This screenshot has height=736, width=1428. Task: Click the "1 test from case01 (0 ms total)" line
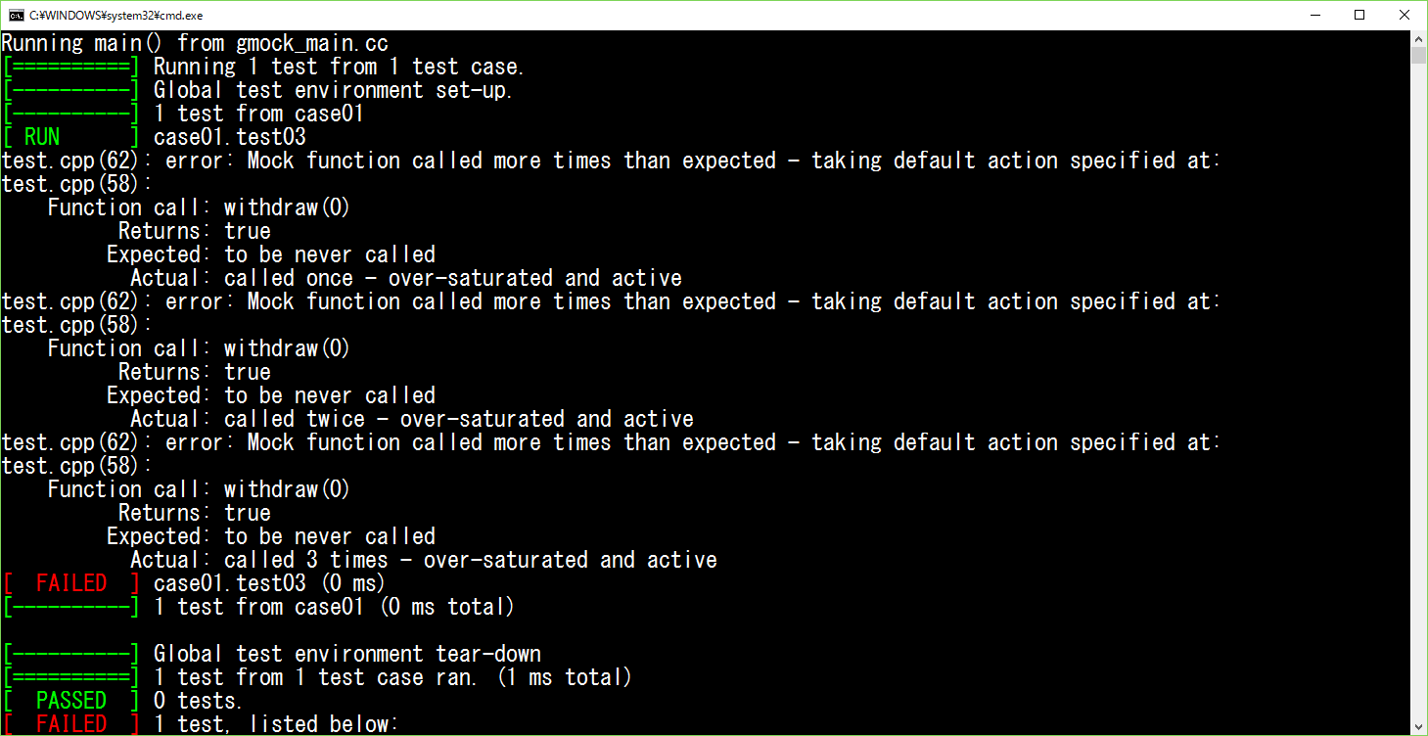tap(333, 607)
